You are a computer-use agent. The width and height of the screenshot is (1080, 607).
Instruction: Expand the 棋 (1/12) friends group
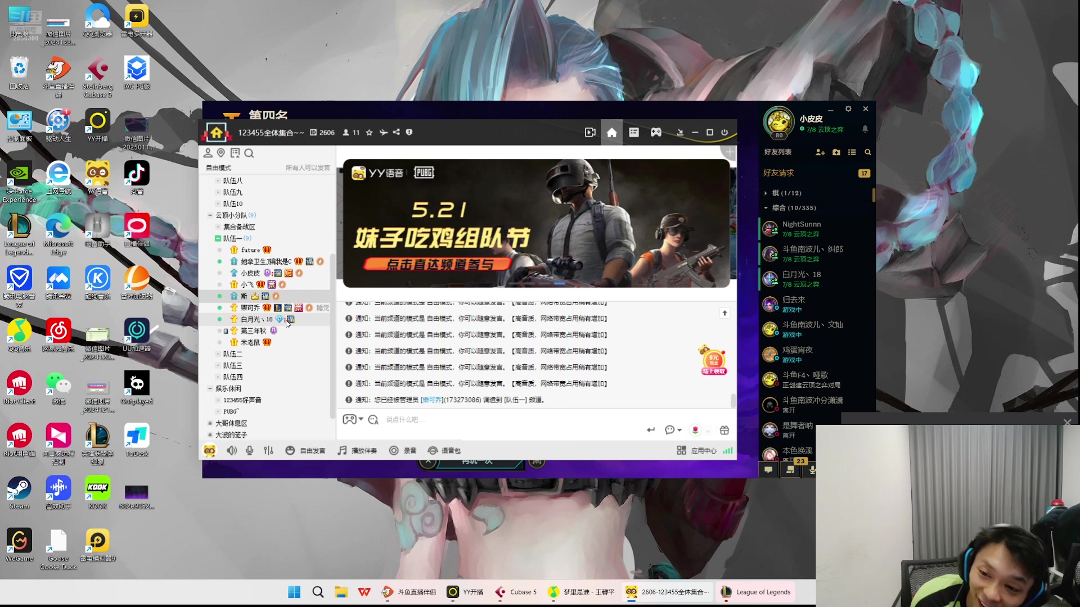[766, 193]
